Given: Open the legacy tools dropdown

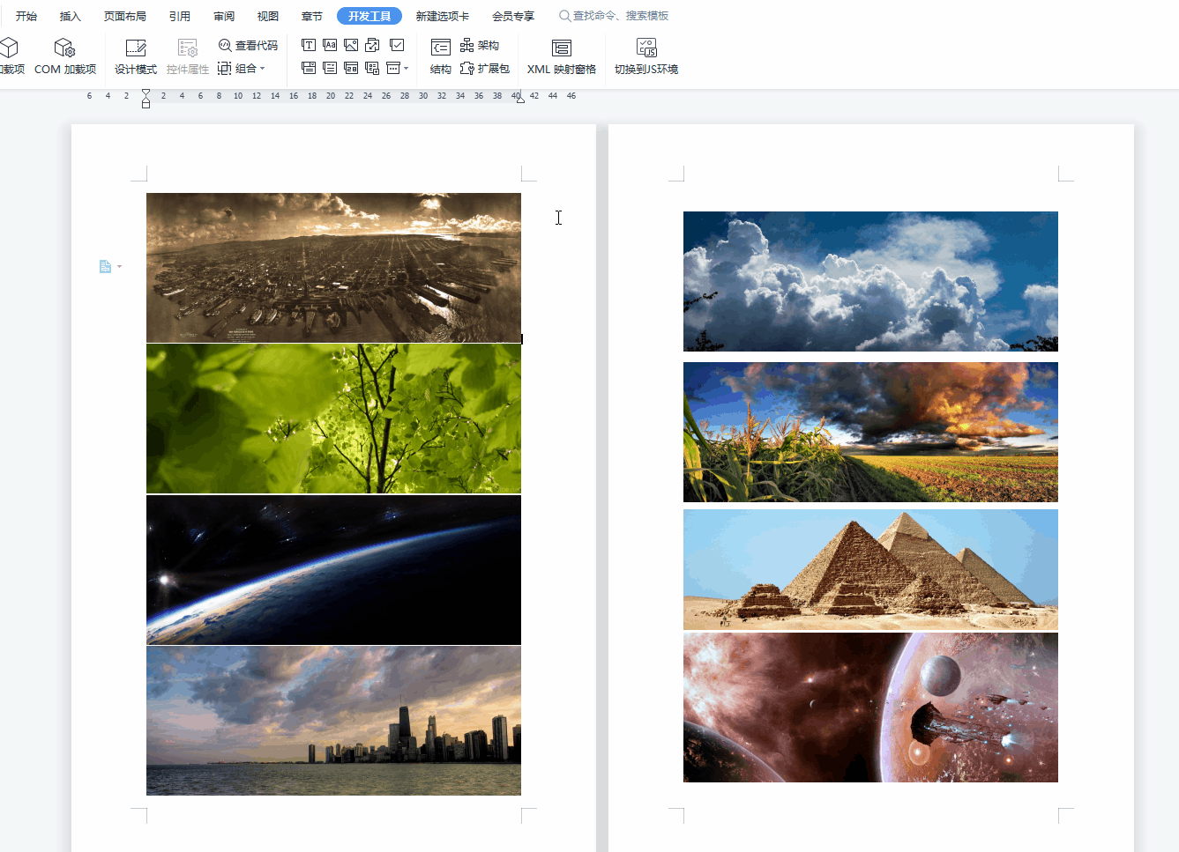Looking at the screenshot, I should click(398, 68).
